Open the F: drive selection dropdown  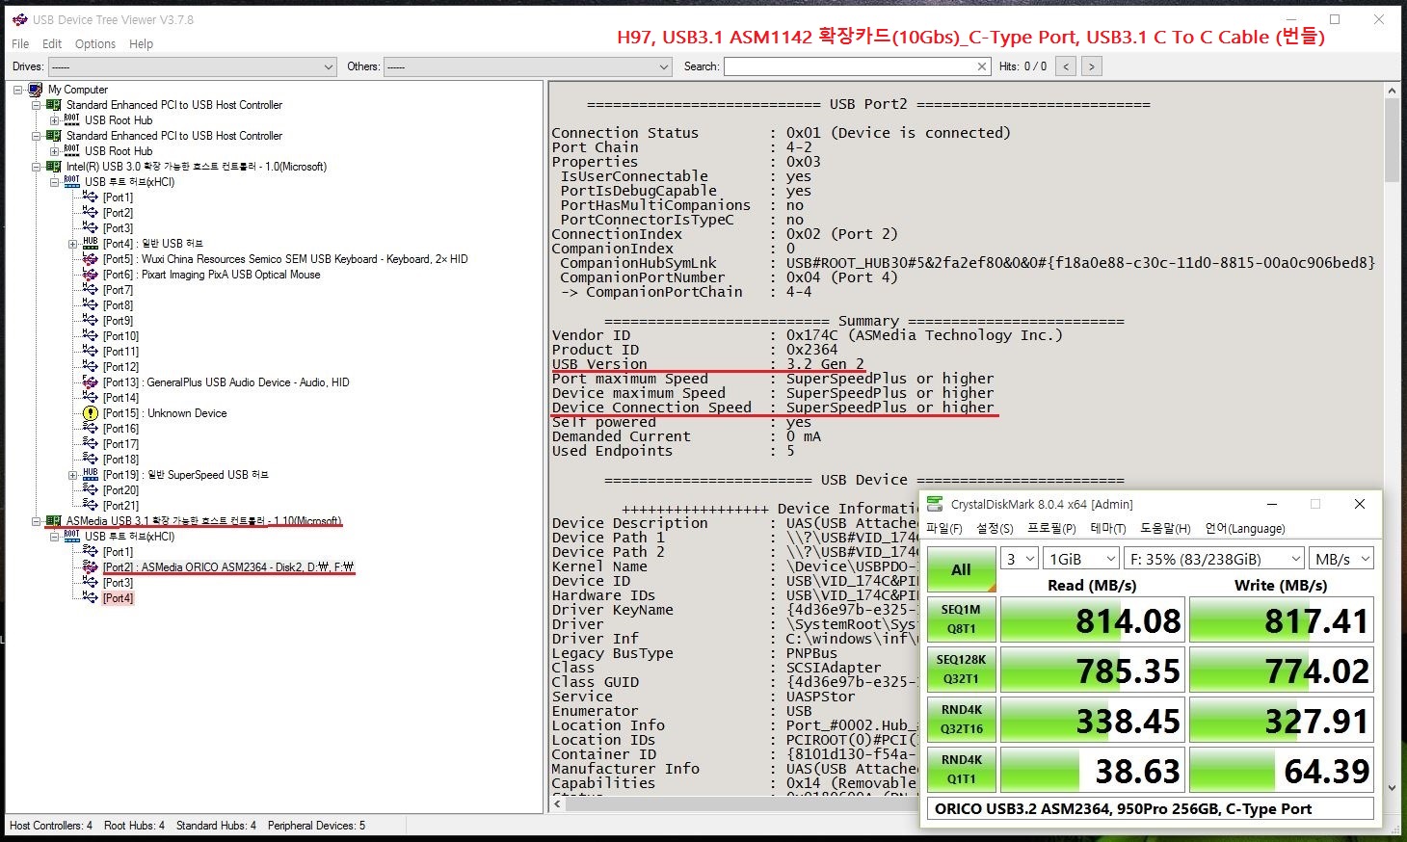pyautogui.click(x=1214, y=559)
